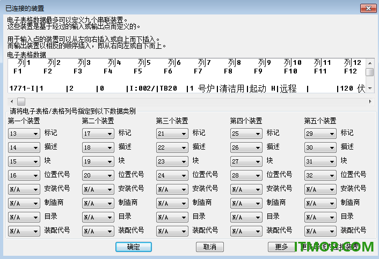Expand the fourth device 装配代号 N/A dropdown
This screenshot has height=259, width=379.
[246, 231]
